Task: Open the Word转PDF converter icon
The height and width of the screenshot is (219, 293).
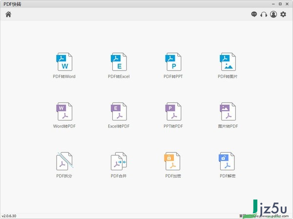Action: pyautogui.click(x=64, y=111)
